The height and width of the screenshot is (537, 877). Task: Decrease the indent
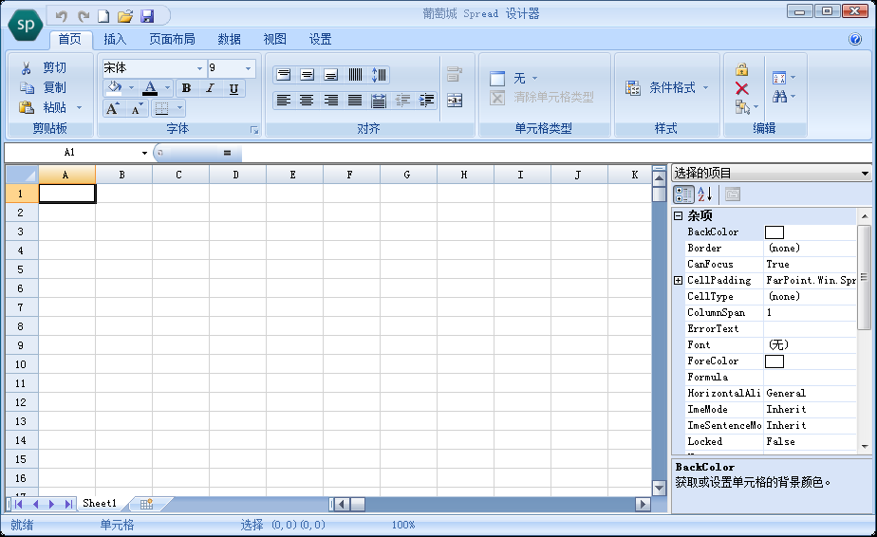[402, 101]
